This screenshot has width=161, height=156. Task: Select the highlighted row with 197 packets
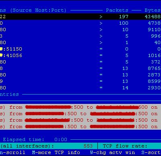[x=80, y=17]
